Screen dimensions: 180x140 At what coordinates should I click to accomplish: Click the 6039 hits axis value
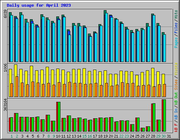click(x=5, y=14)
